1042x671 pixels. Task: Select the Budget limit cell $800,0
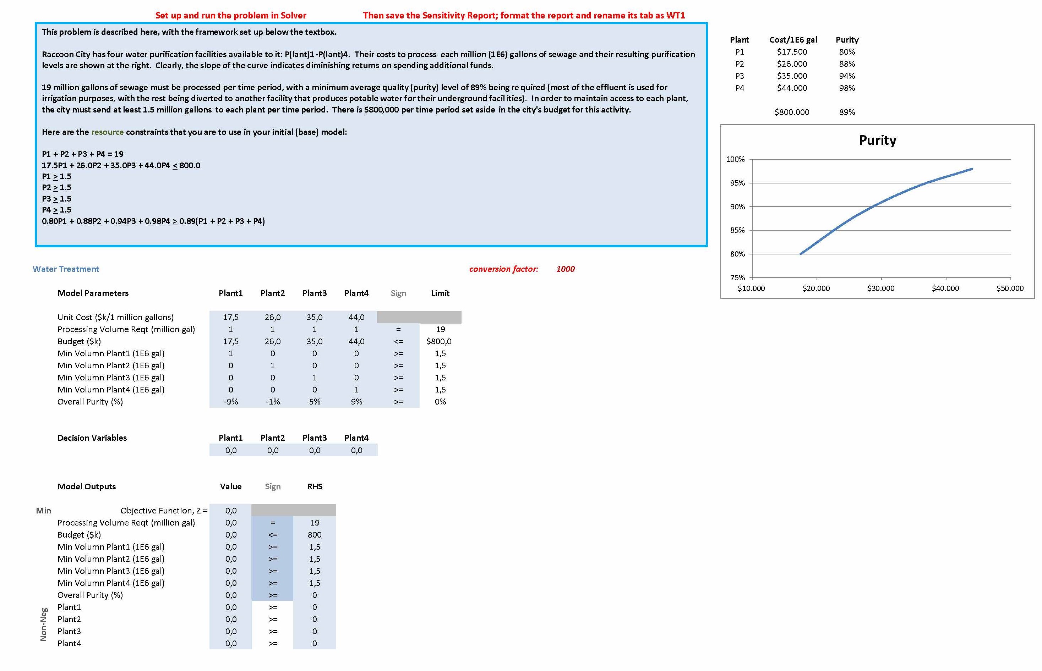point(439,341)
